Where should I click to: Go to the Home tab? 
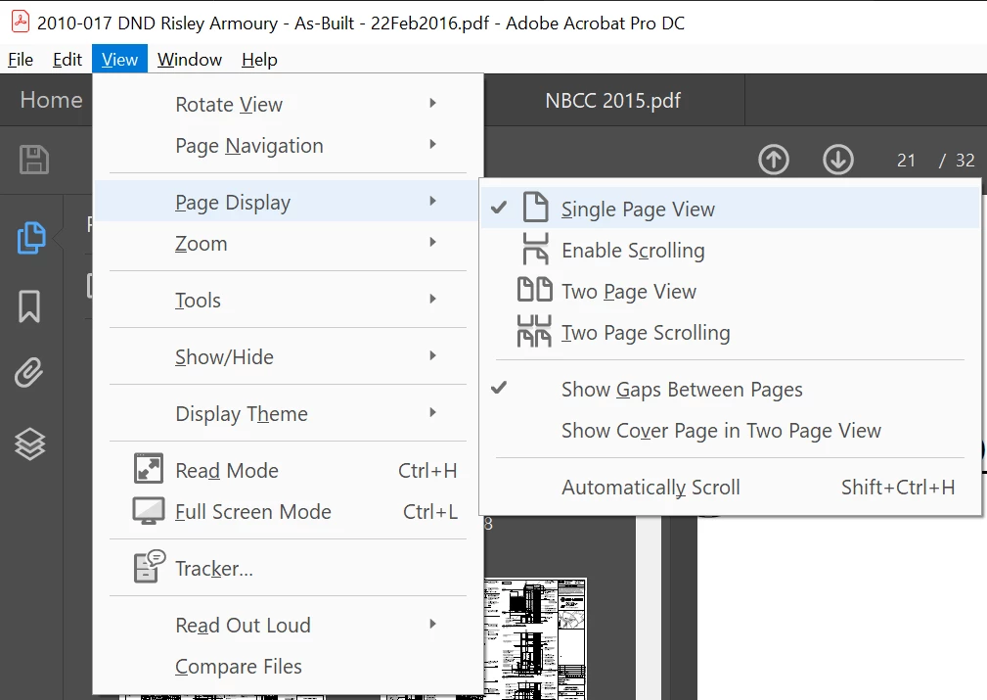click(x=51, y=100)
